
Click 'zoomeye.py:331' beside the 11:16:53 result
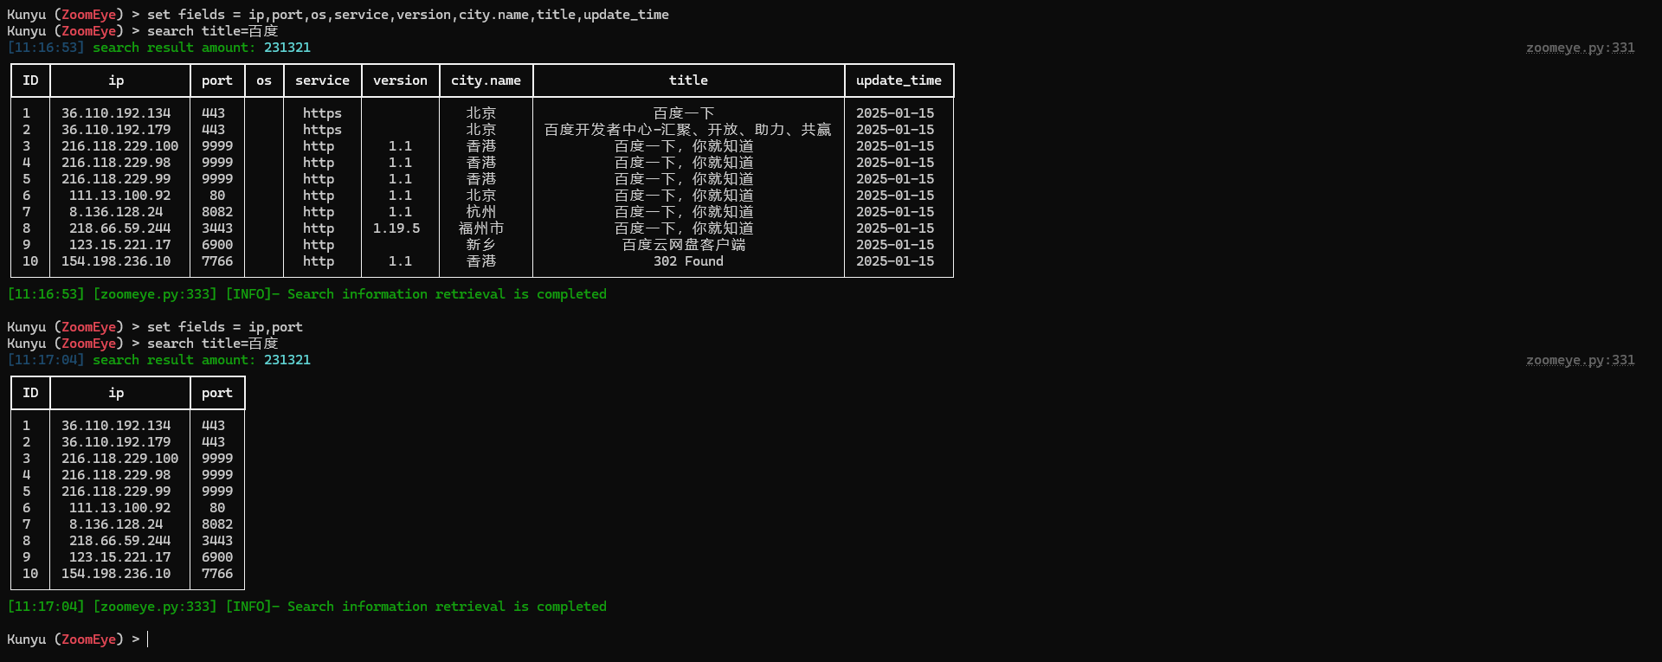pyautogui.click(x=1580, y=48)
